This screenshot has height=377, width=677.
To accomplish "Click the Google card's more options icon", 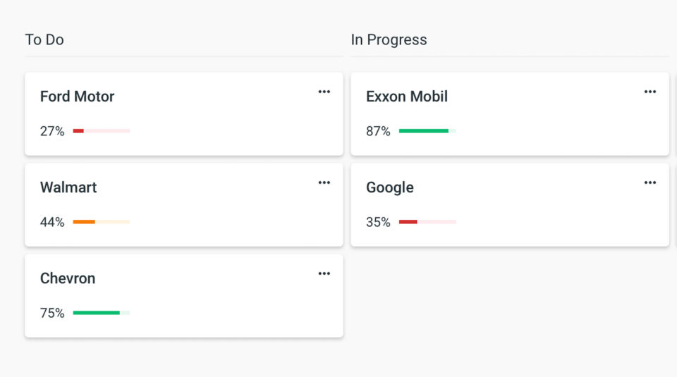I will (x=649, y=183).
